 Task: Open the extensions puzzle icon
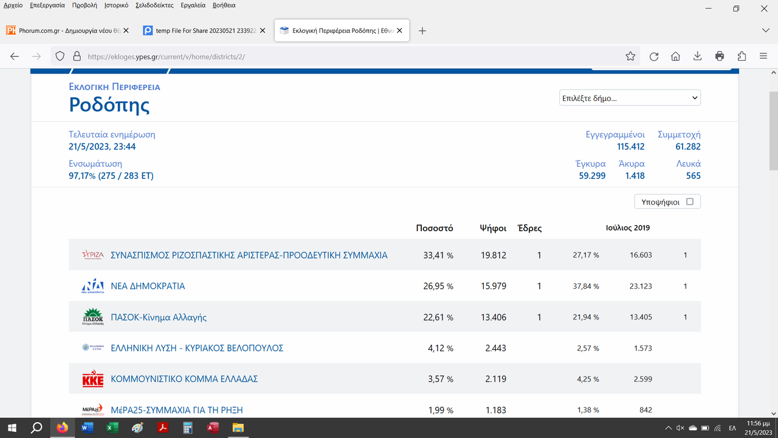pyautogui.click(x=742, y=56)
